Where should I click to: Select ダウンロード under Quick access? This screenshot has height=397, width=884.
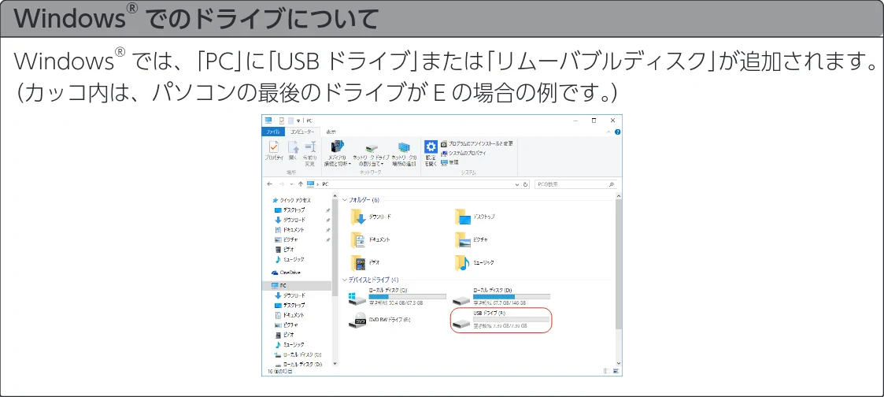pyautogui.click(x=290, y=220)
